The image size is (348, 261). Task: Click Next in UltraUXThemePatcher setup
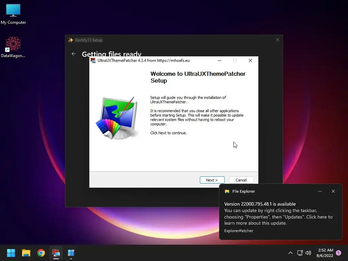point(212,180)
